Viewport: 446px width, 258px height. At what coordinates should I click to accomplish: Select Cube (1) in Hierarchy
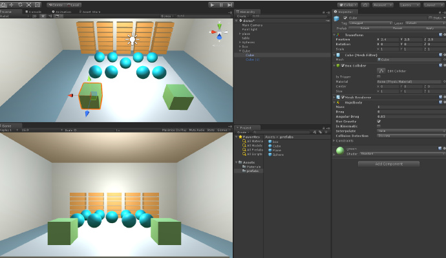tap(253, 59)
